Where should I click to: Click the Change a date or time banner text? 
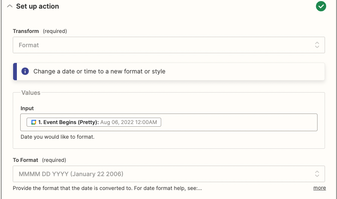(99, 71)
